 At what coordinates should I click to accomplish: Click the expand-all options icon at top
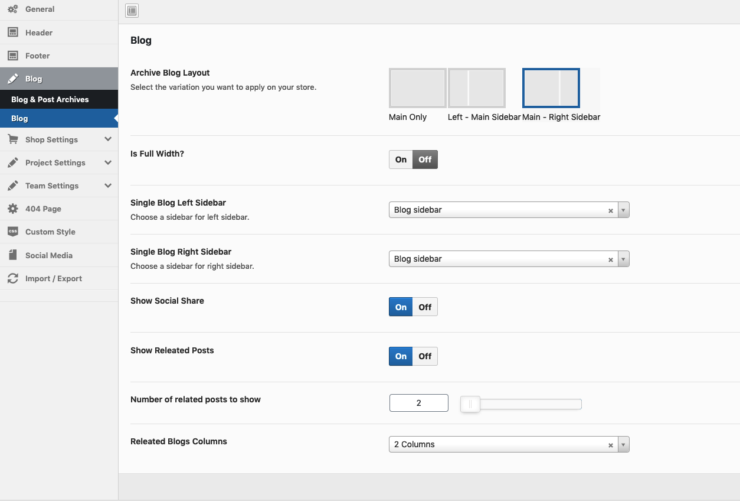(x=132, y=11)
